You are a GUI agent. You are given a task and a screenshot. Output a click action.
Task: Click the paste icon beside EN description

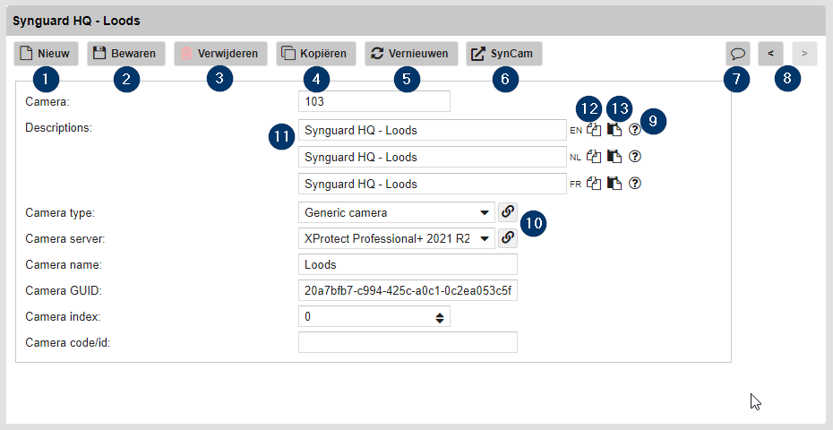(614, 130)
